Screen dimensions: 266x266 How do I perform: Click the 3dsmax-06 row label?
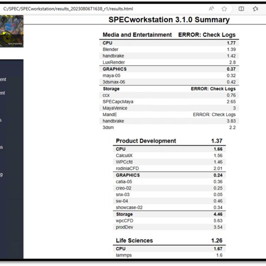(x=114, y=82)
